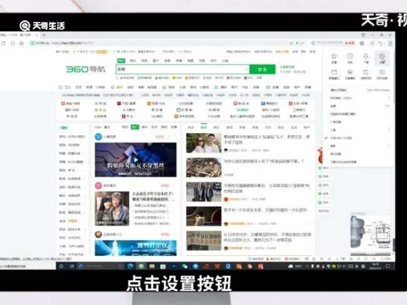Click the skin shirt icon in title bar
The width and height of the screenshot is (407, 305).
point(363,35)
